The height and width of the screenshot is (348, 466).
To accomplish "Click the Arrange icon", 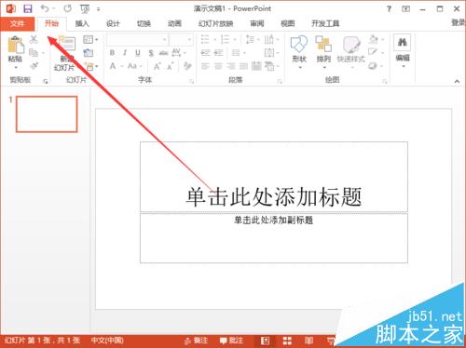I will click(x=323, y=44).
